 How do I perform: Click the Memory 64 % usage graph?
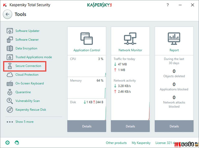pos(87,87)
